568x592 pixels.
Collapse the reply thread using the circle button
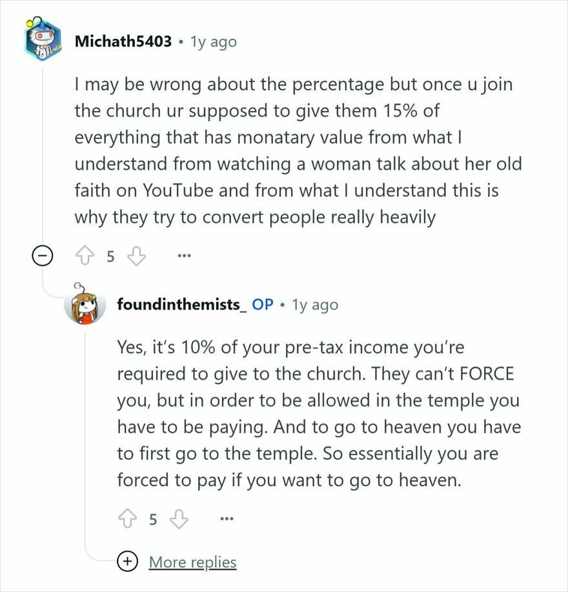pos(43,255)
